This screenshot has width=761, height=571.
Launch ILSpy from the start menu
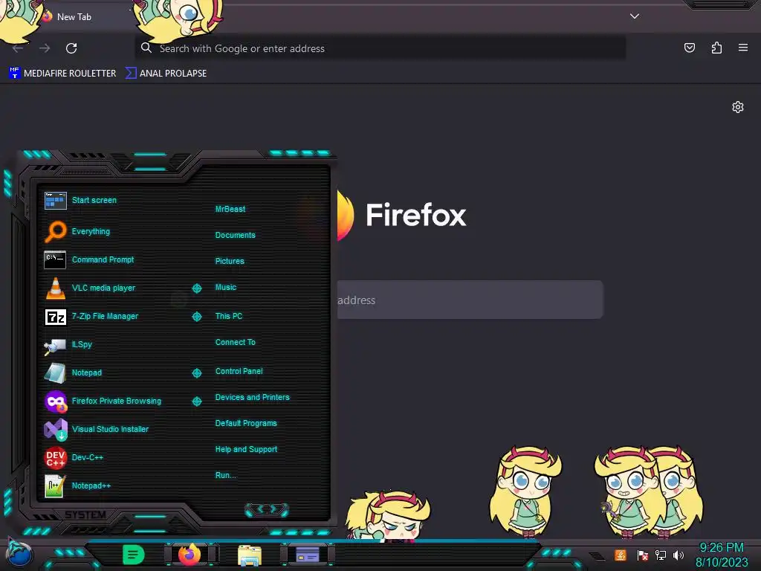tap(68, 345)
